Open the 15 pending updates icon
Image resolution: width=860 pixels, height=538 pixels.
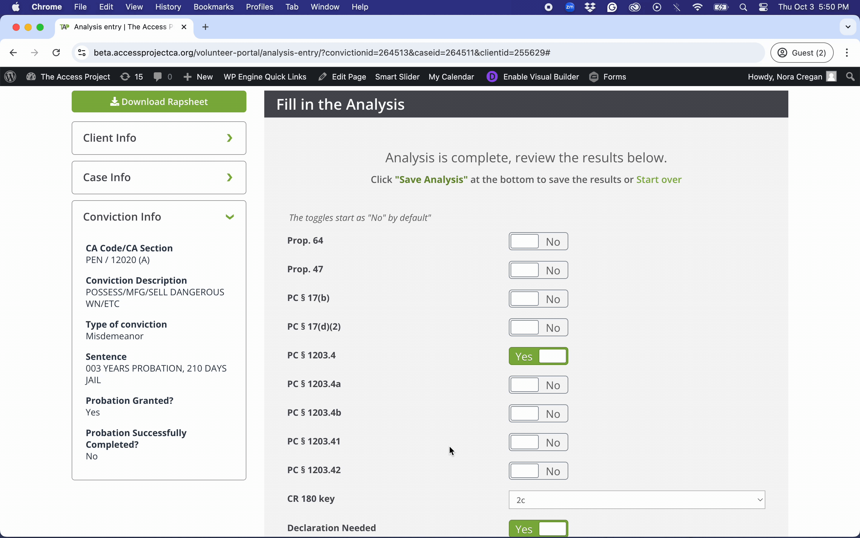click(125, 77)
